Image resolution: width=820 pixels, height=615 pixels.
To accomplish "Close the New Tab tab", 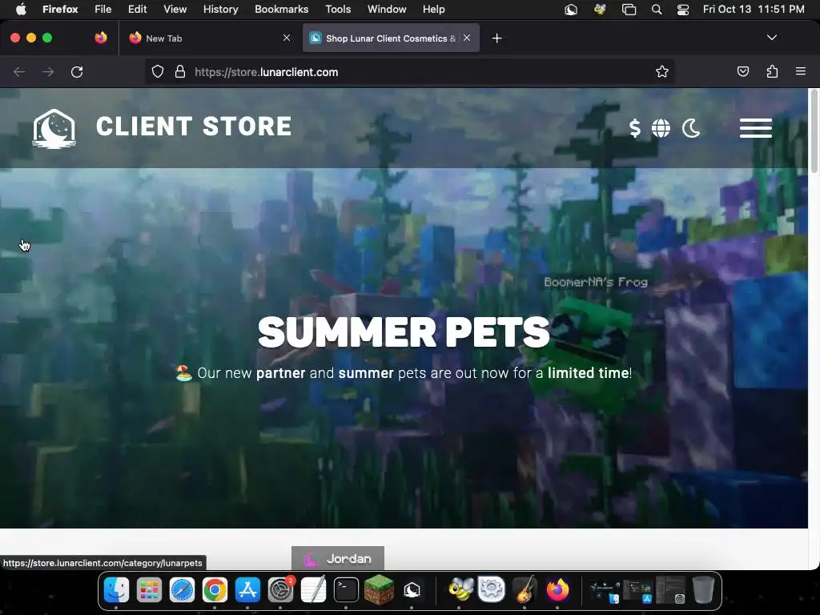I will coord(287,38).
